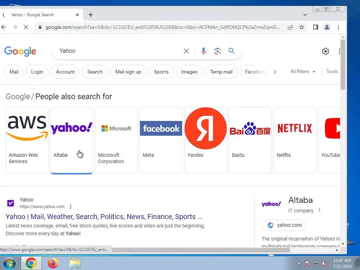This screenshot has height=270, width=360.
Task: Click the Yahoo result favicon
Action: [11, 203]
